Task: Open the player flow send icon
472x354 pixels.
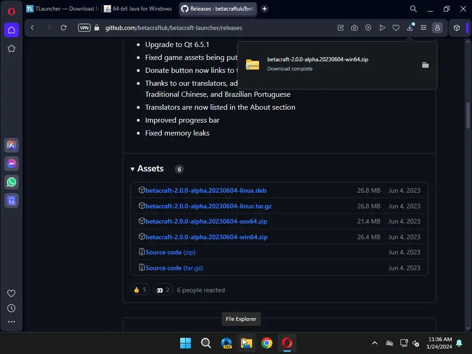Action: click(x=382, y=28)
